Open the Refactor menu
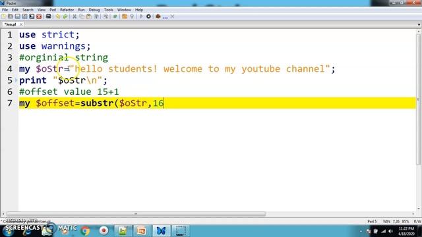This screenshot has height=237, width=422. coord(67,10)
